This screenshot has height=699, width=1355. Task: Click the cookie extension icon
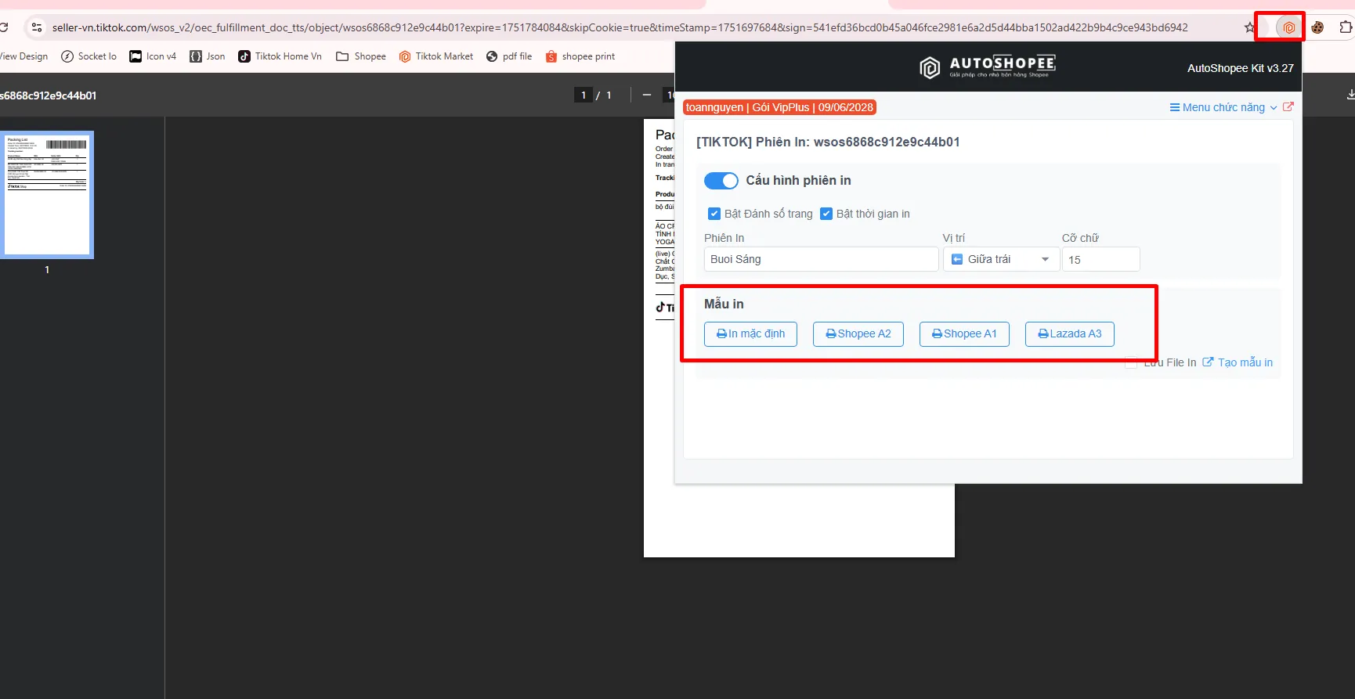click(1318, 27)
